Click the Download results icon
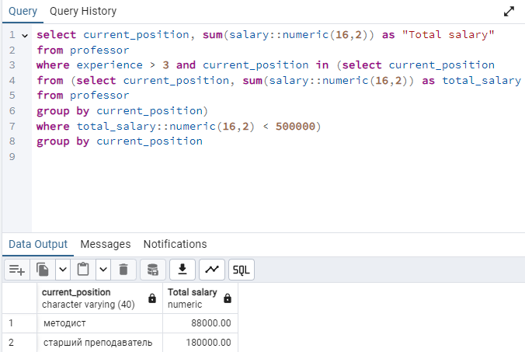525x352 pixels. pyautogui.click(x=183, y=270)
